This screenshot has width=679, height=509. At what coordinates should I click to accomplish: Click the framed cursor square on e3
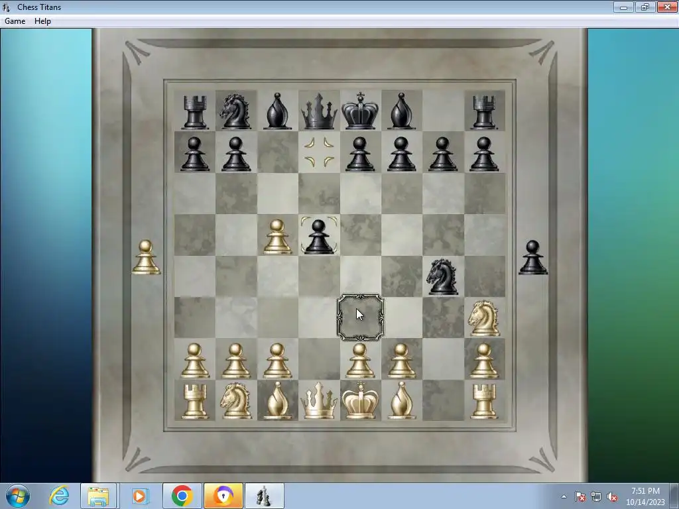(x=360, y=317)
